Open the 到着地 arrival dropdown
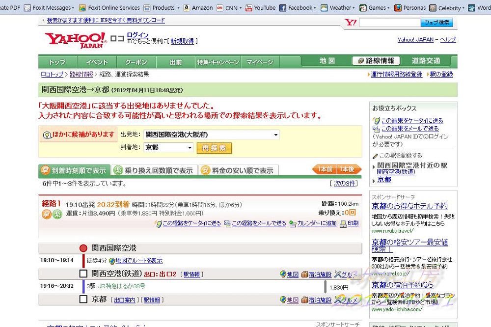Viewport: 491px width, 327px height. click(x=190, y=147)
